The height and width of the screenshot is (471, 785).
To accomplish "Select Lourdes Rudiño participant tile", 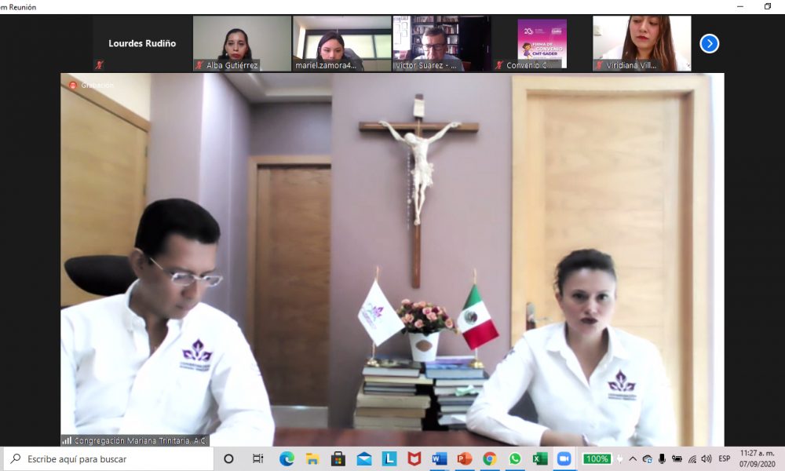I will click(x=142, y=44).
